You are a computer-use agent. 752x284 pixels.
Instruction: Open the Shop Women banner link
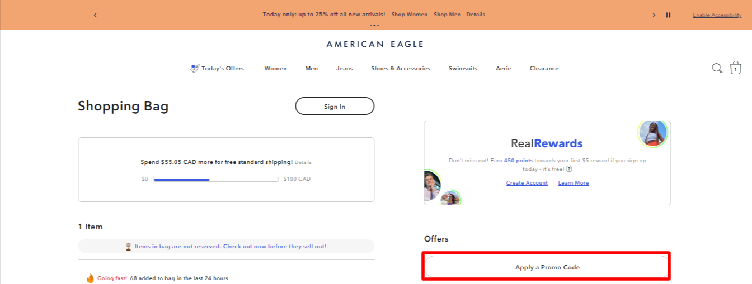(x=409, y=15)
